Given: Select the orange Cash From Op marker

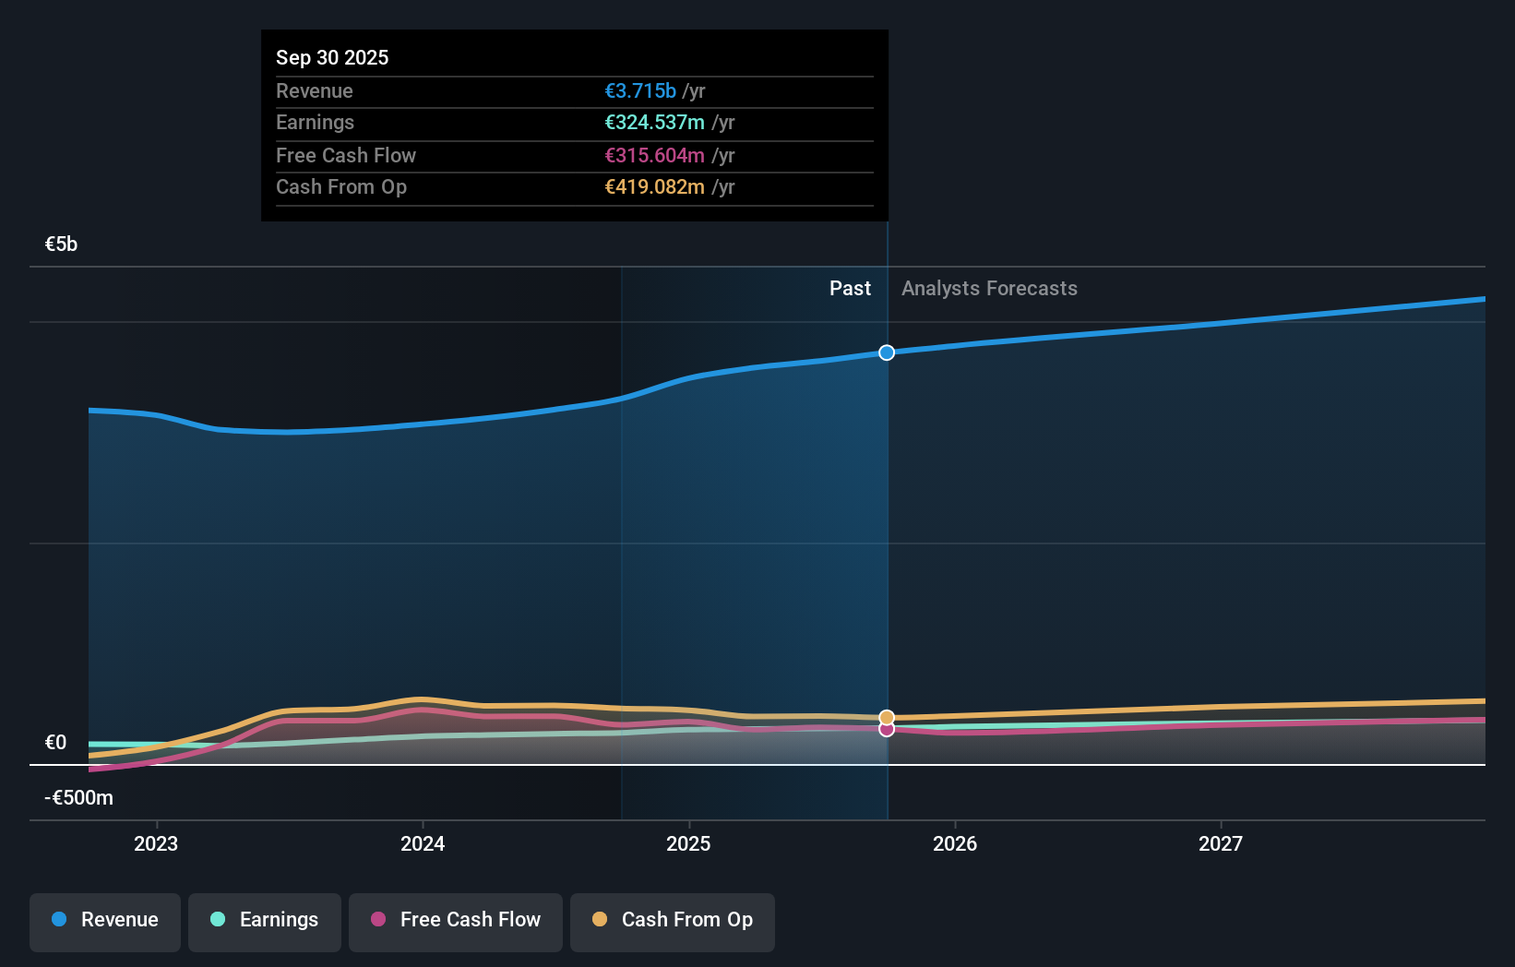Looking at the screenshot, I should (886, 716).
